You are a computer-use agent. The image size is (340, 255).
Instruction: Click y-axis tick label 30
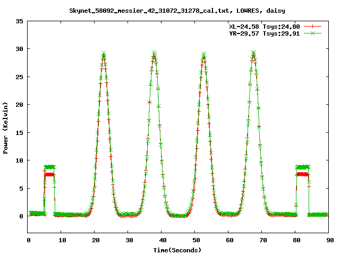(x=20, y=49)
